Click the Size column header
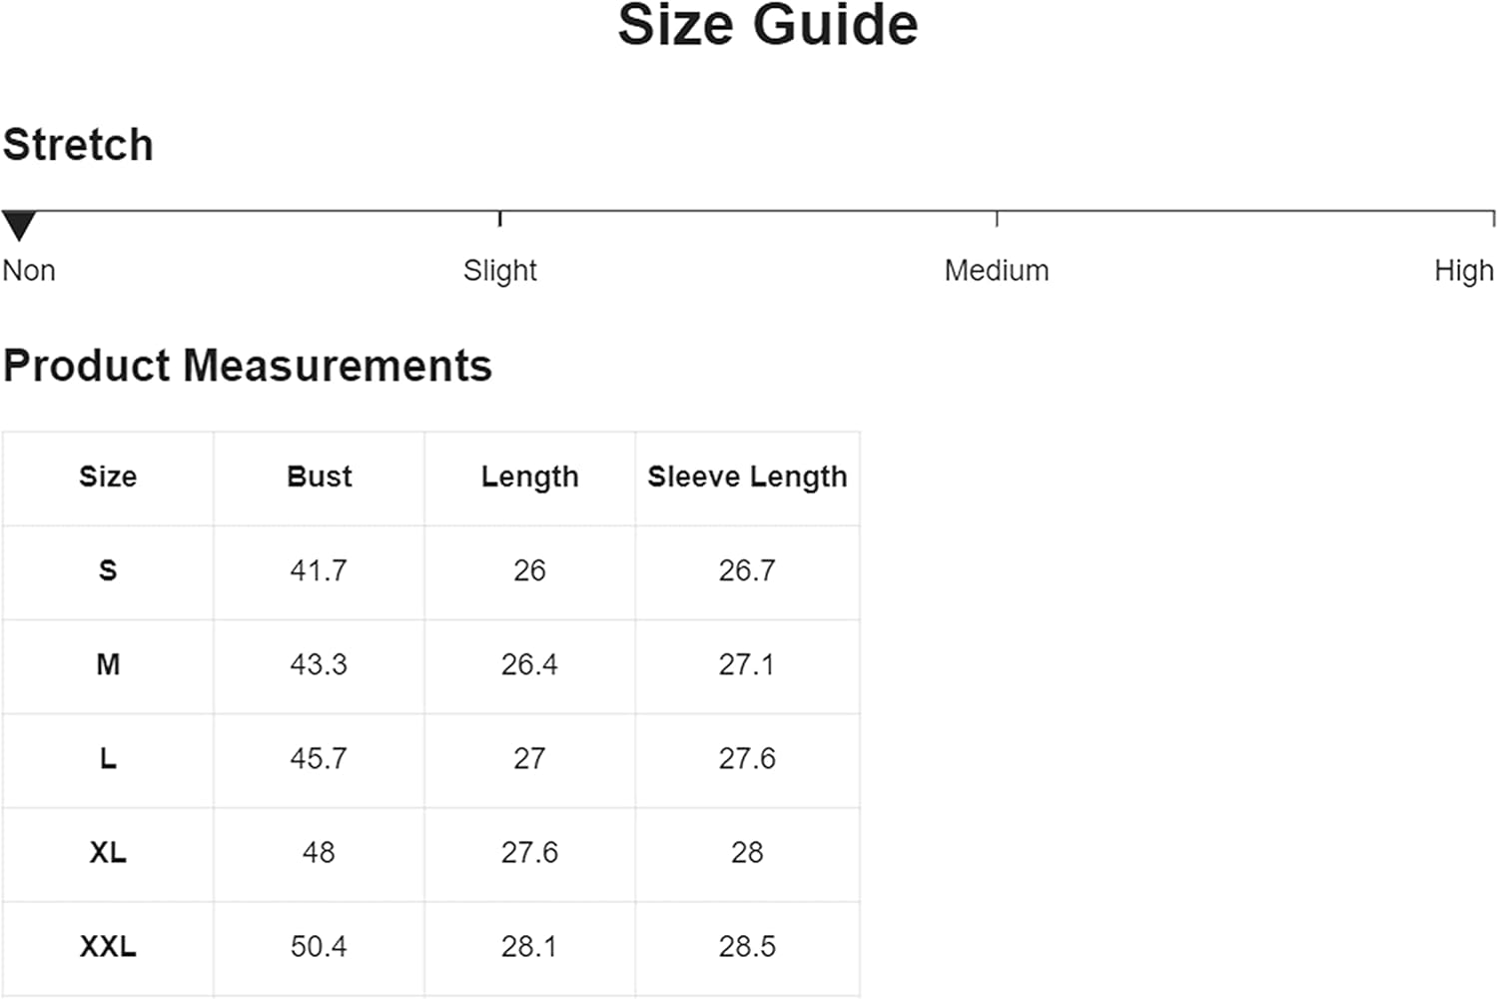The height and width of the screenshot is (999, 1498). pos(108,477)
